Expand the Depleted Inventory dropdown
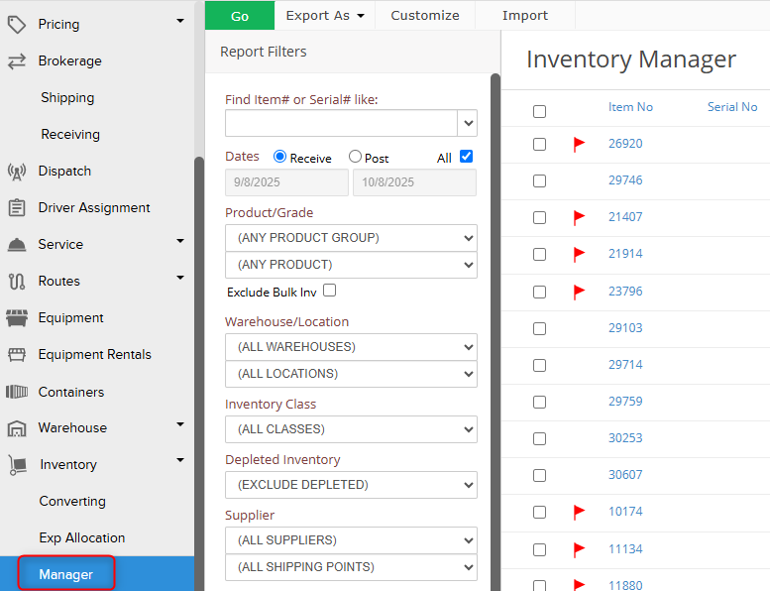 point(351,485)
